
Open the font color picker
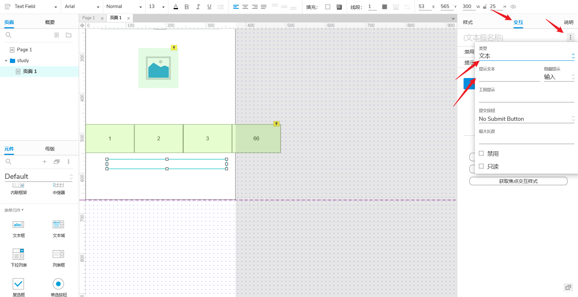click(176, 7)
